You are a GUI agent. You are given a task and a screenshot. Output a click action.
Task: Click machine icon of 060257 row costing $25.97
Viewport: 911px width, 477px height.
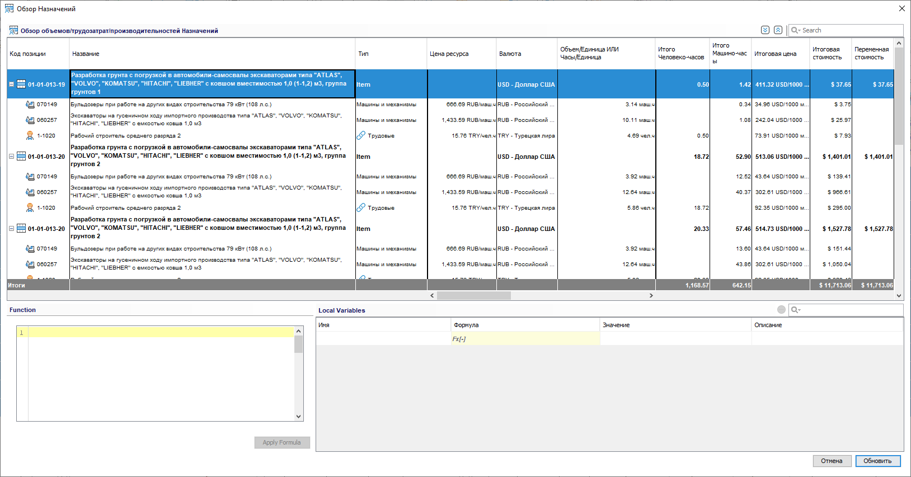pos(30,120)
